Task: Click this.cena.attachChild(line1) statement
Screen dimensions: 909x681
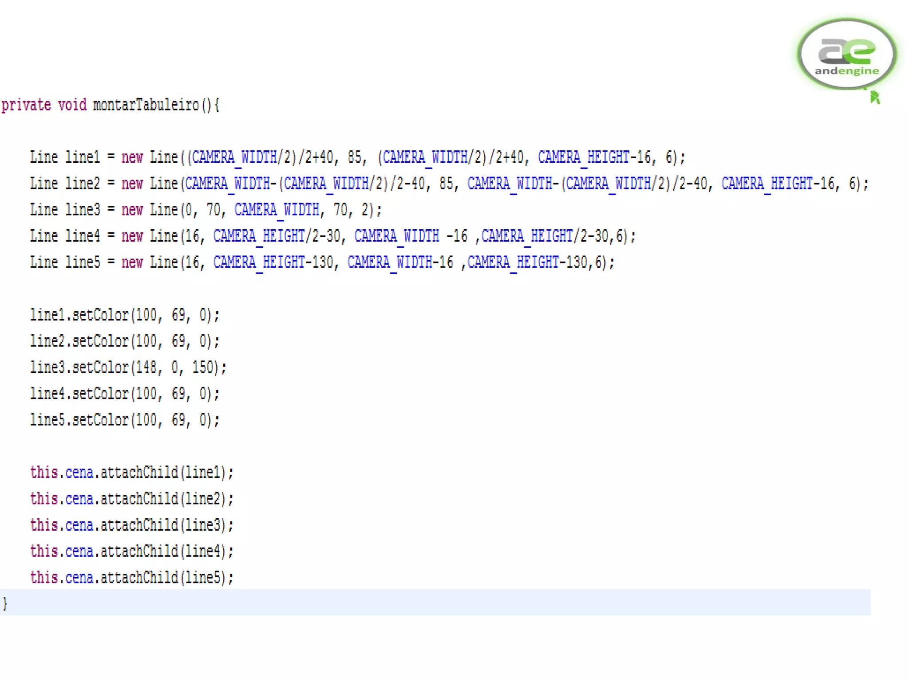Action: pyautogui.click(x=132, y=472)
